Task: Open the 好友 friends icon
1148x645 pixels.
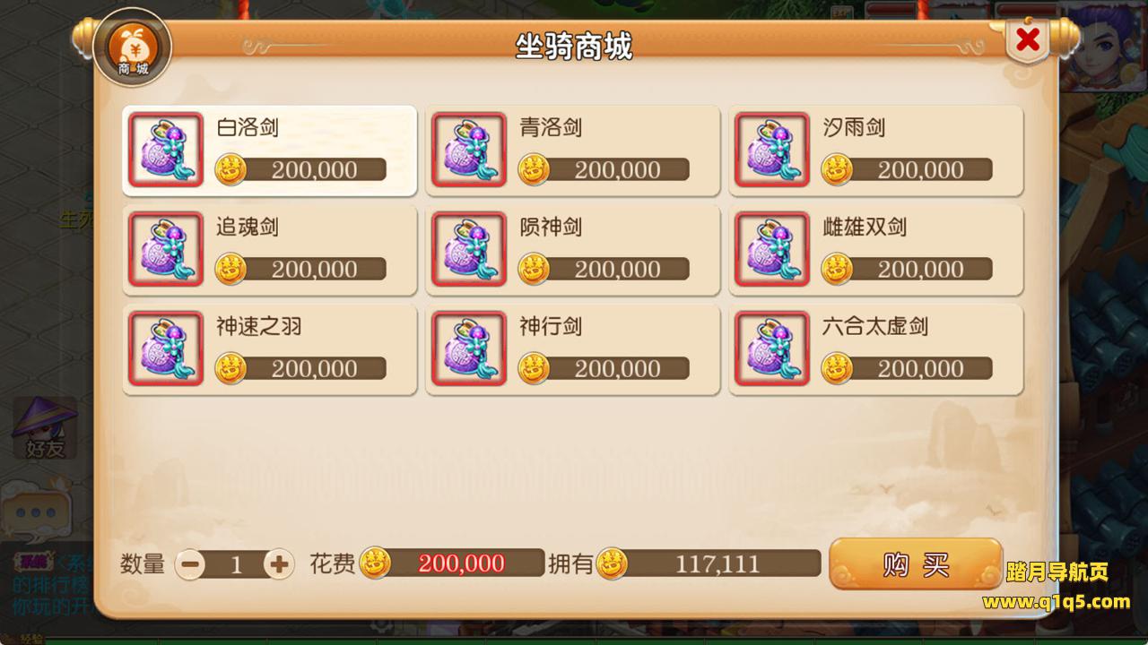Action: pyautogui.click(x=44, y=427)
